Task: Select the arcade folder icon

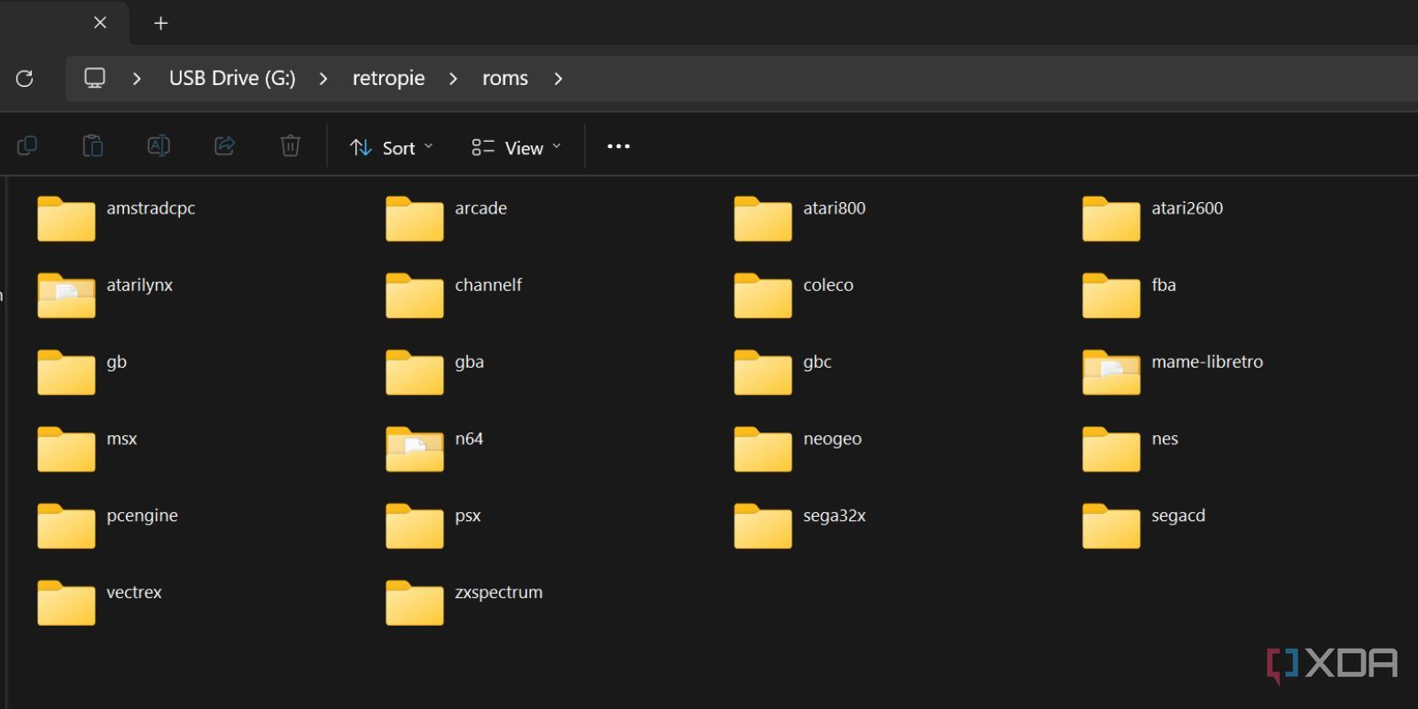Action: coord(415,219)
